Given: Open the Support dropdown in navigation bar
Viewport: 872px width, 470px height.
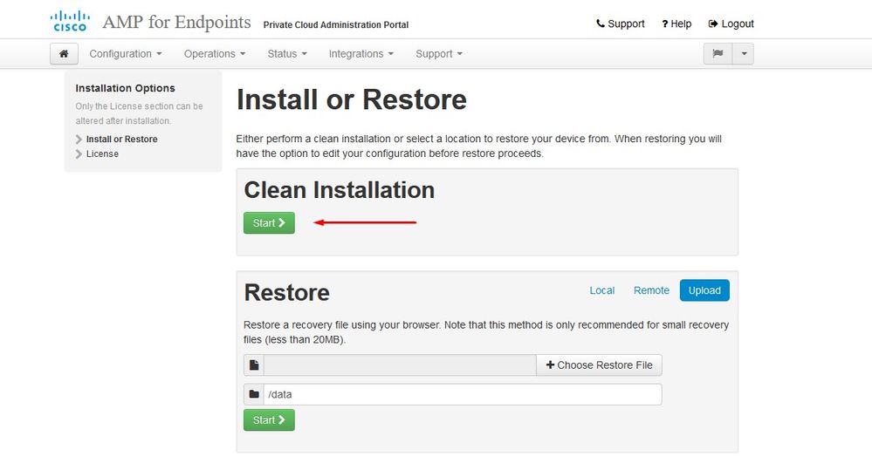Looking at the screenshot, I should 439,54.
